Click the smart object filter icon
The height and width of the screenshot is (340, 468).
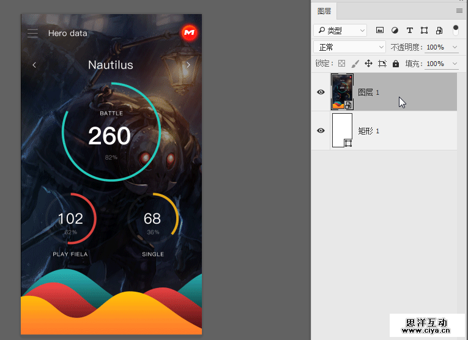coord(439,30)
